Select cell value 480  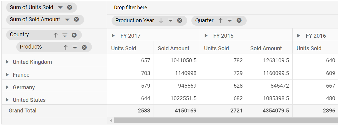tap(315, 98)
